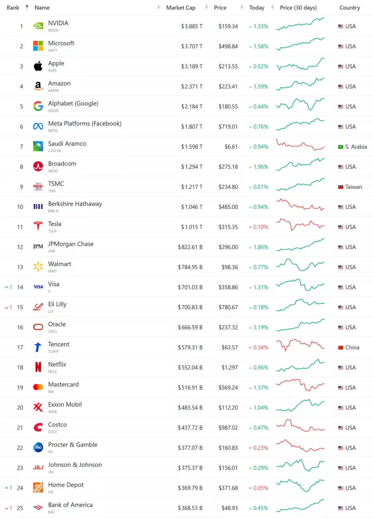Click the Saudi Aramco logo

pos(38,146)
